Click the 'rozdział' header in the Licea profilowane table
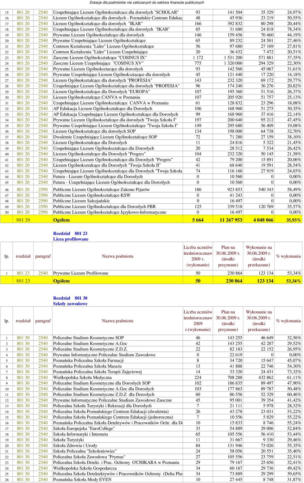This screenshot has width=304, height=483. (23, 256)
